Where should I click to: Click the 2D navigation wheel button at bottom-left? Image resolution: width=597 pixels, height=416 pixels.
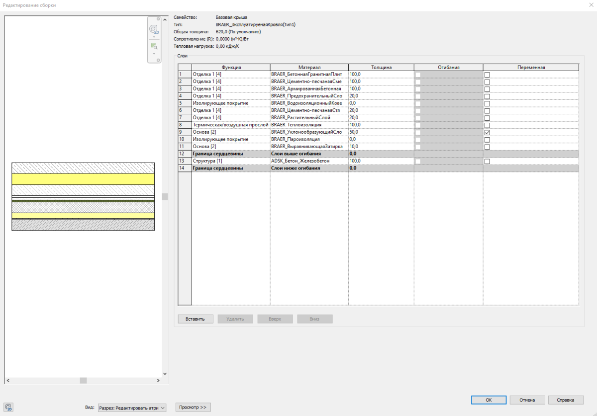(8, 407)
